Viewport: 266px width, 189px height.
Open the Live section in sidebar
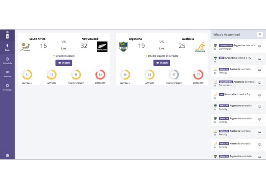(x=7, y=47)
